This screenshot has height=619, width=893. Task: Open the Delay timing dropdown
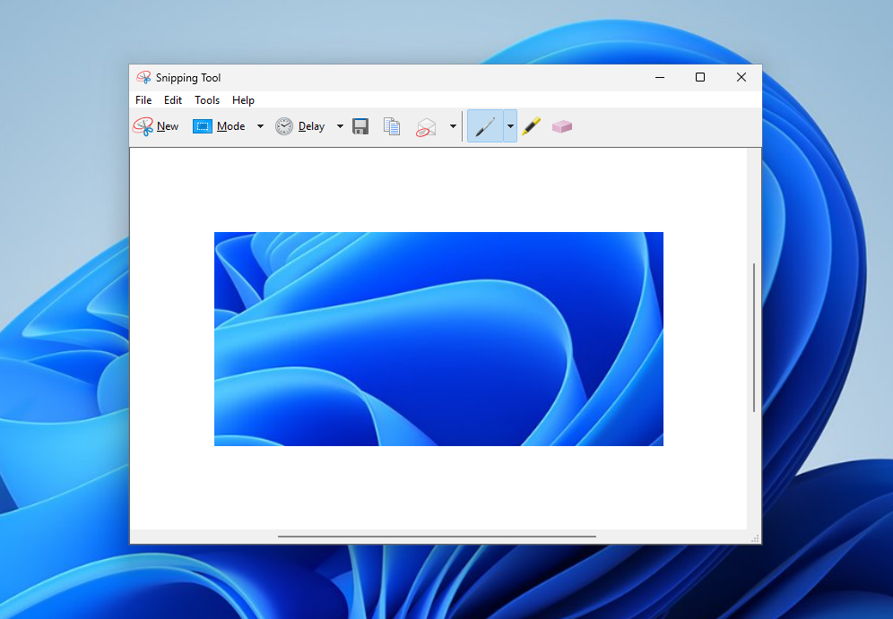[339, 125]
